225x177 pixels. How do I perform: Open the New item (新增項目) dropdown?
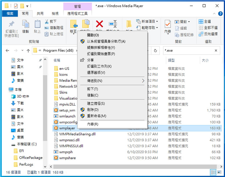147,22
